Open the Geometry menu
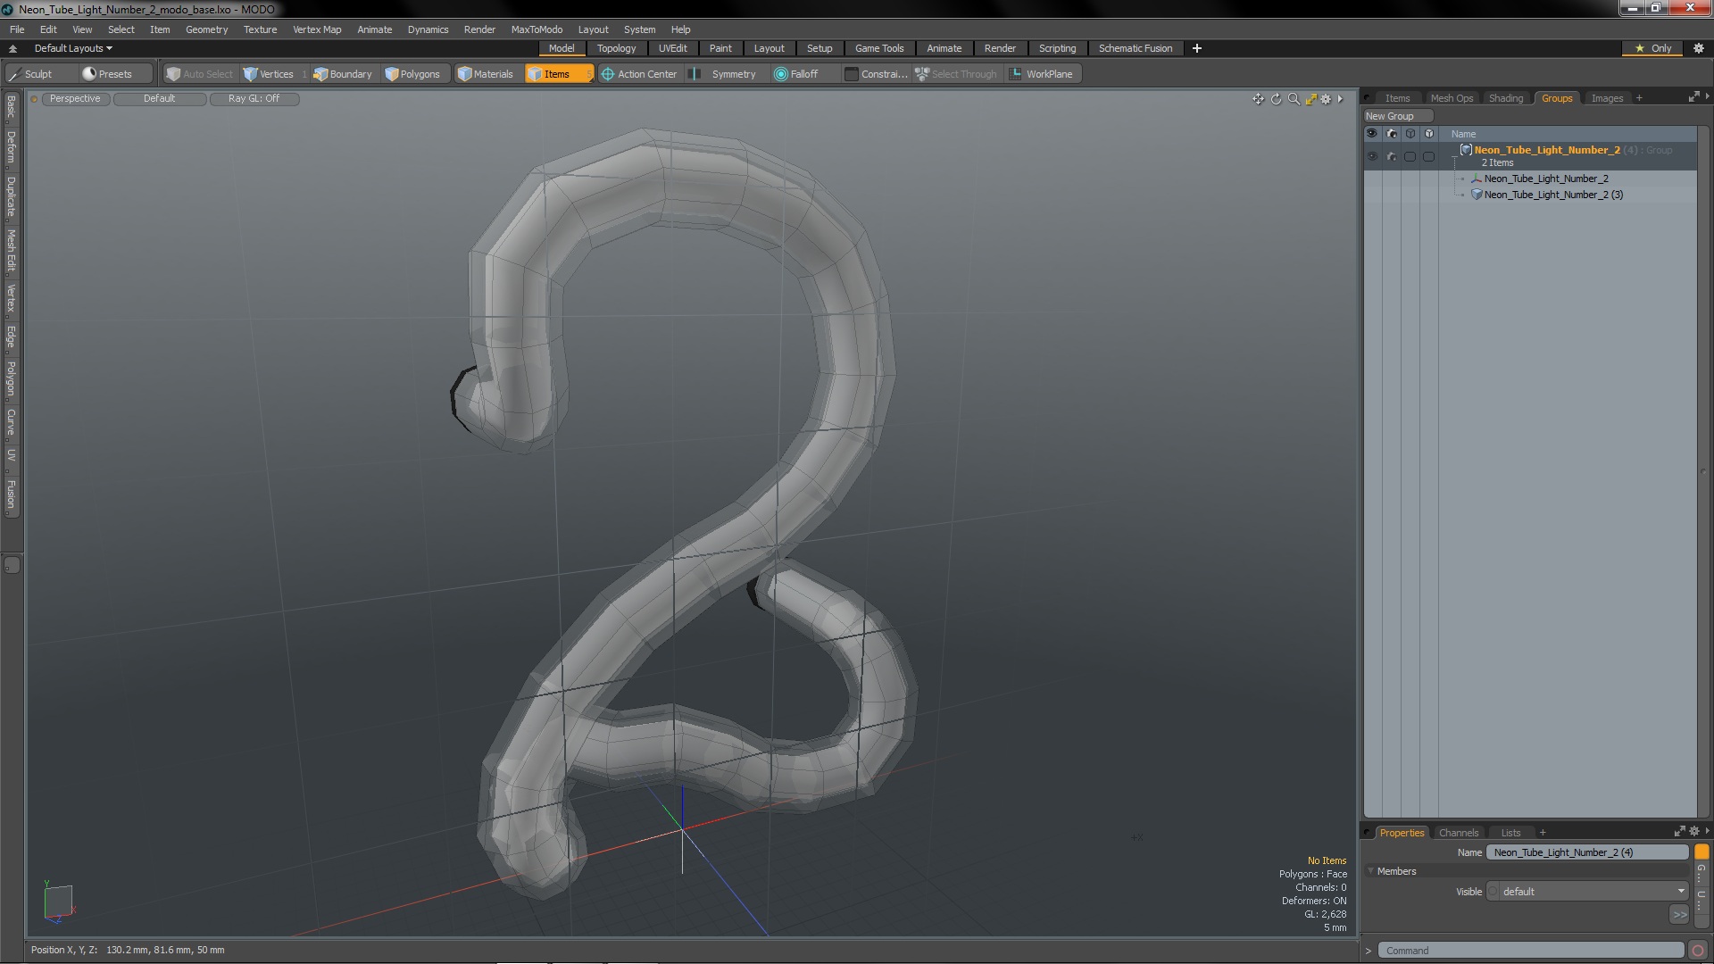Screen dimensions: 1714x964 click(x=206, y=29)
